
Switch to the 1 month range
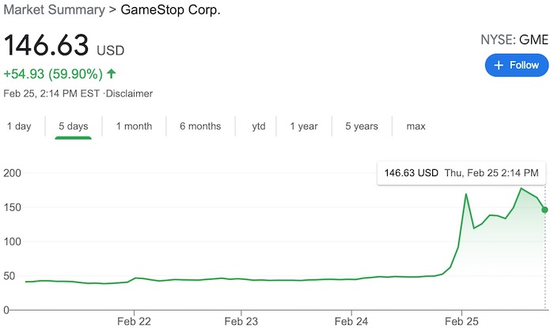(134, 126)
